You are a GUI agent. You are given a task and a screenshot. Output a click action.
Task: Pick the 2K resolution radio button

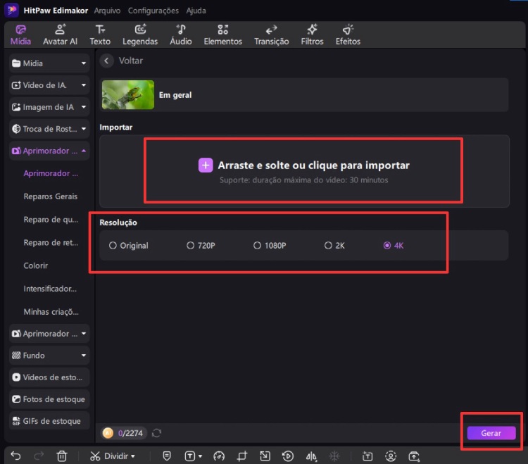328,246
